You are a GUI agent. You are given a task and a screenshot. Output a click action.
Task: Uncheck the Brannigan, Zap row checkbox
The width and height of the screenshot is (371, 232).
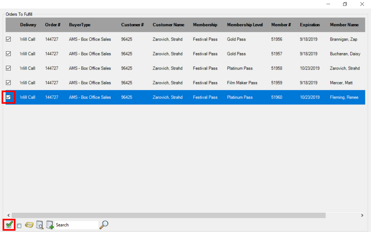[x=8, y=39]
